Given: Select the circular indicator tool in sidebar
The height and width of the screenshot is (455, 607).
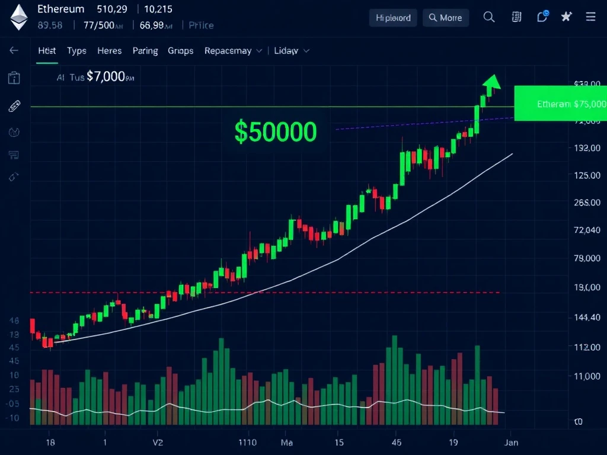Looking at the screenshot, I should tap(14, 132).
